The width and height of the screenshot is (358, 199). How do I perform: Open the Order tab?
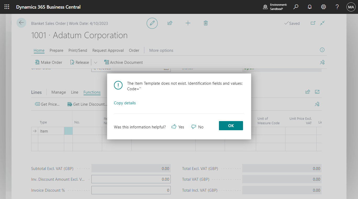point(134,50)
